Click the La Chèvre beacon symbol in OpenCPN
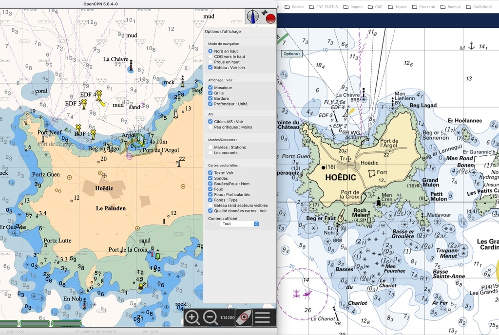499x335 pixels. point(131,66)
